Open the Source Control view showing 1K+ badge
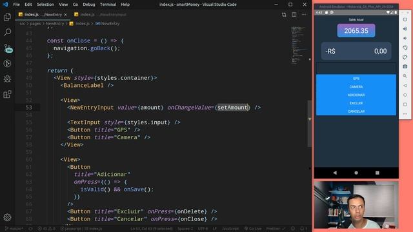 coord(8,48)
